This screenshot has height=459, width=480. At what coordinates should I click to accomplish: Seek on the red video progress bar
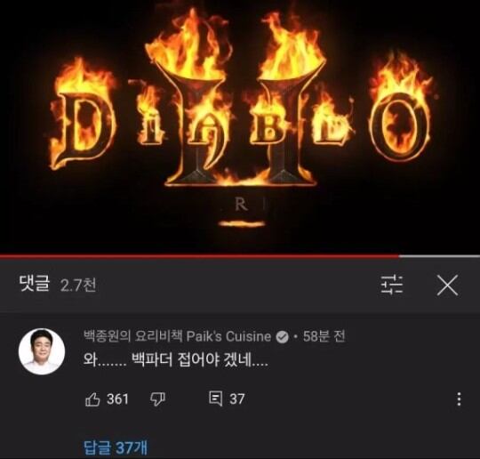point(200,256)
